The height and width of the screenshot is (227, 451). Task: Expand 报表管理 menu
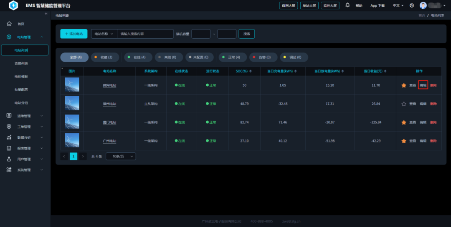tap(42, 148)
